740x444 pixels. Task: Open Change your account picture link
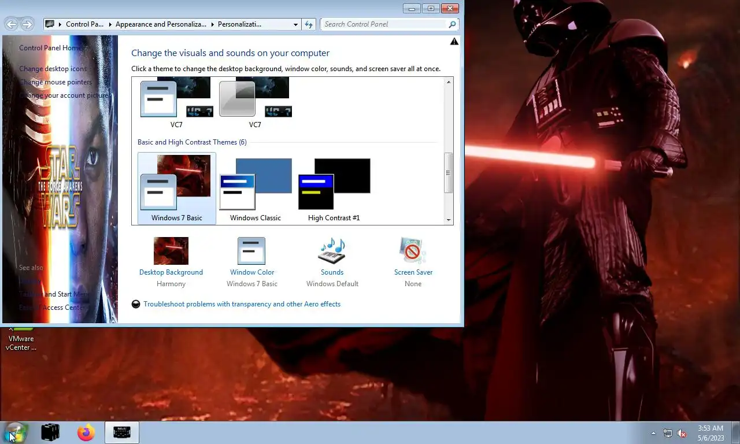tap(64, 95)
